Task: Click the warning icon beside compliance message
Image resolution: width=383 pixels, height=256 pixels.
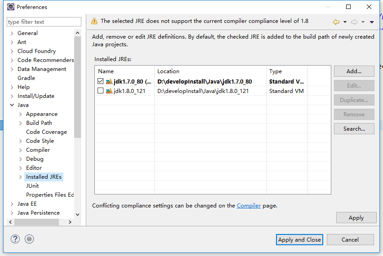Action: 94,21
